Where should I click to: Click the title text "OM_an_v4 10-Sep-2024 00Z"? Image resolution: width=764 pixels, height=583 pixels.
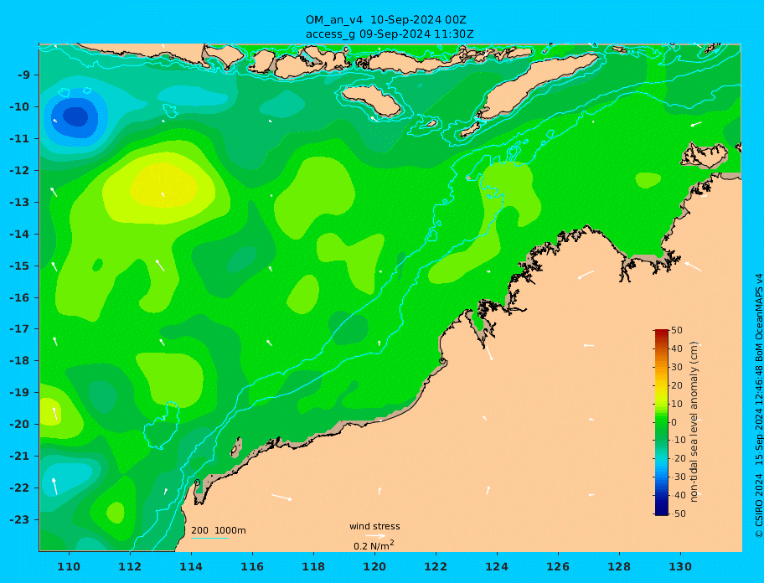[385, 20]
